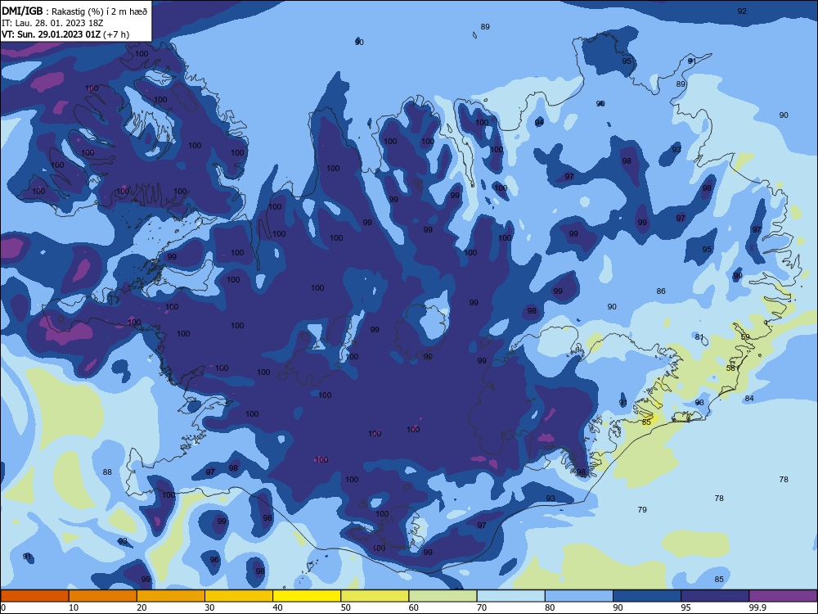Click the humidity value '58' on the map
The image size is (818, 614).
(x=730, y=368)
